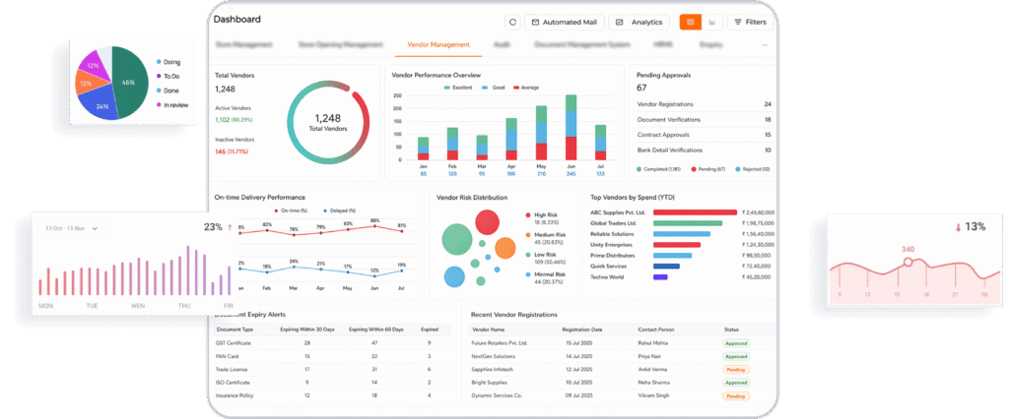This screenshot has width=1009, height=419.
Task: Click the Jun stacked bar in performance chart
Action: pos(571,127)
